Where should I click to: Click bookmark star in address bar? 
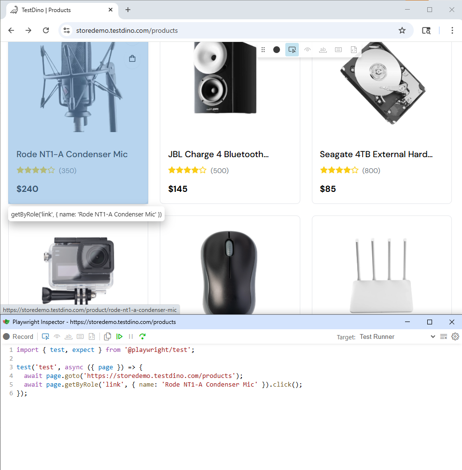[402, 30]
